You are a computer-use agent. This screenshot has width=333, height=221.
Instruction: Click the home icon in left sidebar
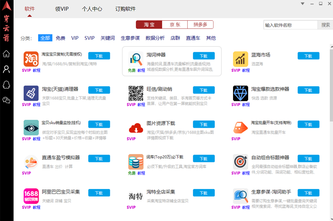[x=6, y=53]
